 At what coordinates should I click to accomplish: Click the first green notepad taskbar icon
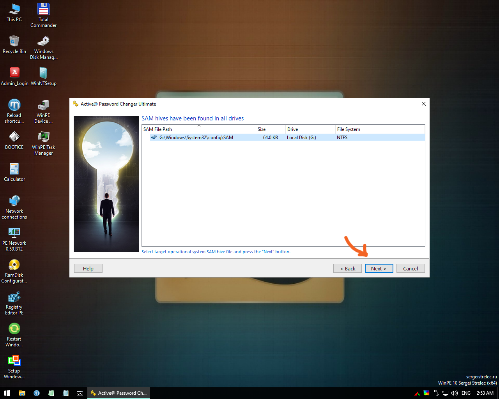51,393
